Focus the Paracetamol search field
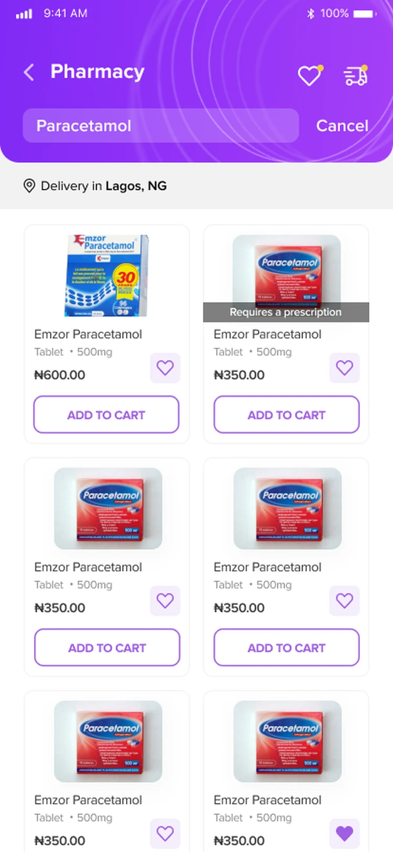The height and width of the screenshot is (852, 393). coord(161,126)
